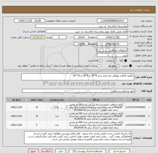The image size is (158, 153).
Task: Click مشاهده مدارک پیوستی (2) button
Action: [87, 151]
